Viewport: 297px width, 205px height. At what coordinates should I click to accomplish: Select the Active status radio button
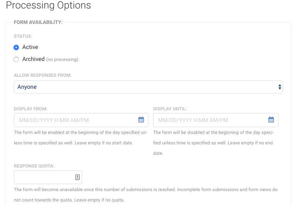[16, 47]
